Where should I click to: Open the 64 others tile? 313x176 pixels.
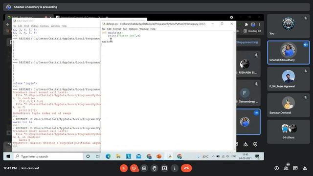[289, 132]
